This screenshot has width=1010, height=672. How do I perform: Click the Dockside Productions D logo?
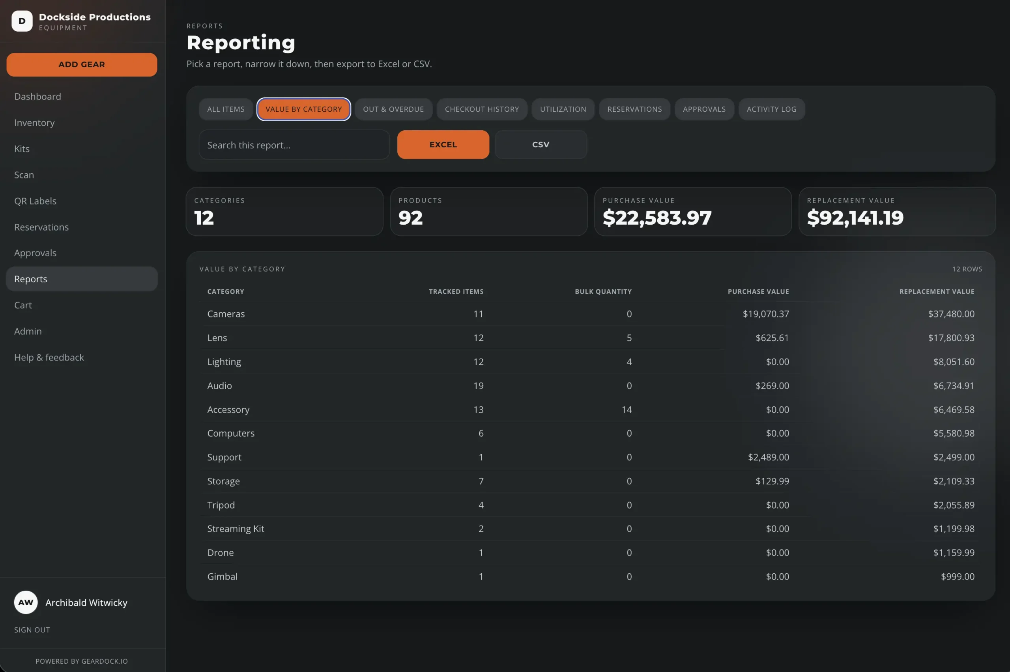click(22, 21)
